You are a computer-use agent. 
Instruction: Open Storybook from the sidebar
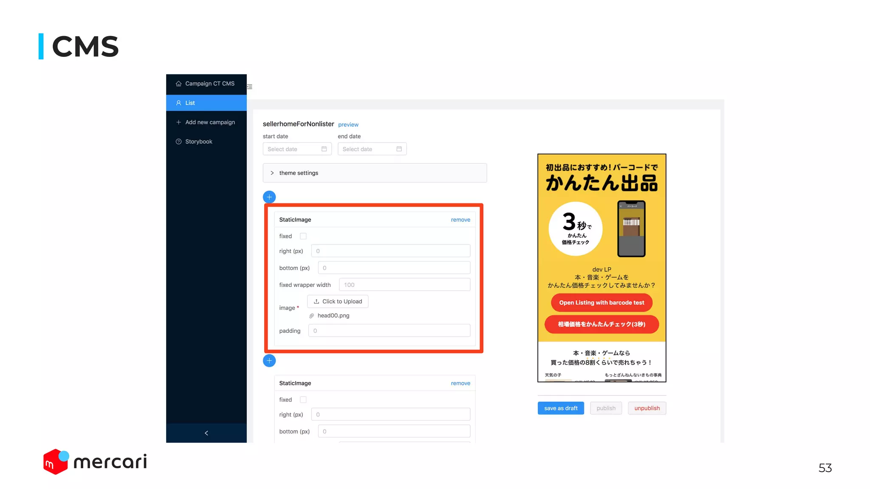click(x=198, y=141)
